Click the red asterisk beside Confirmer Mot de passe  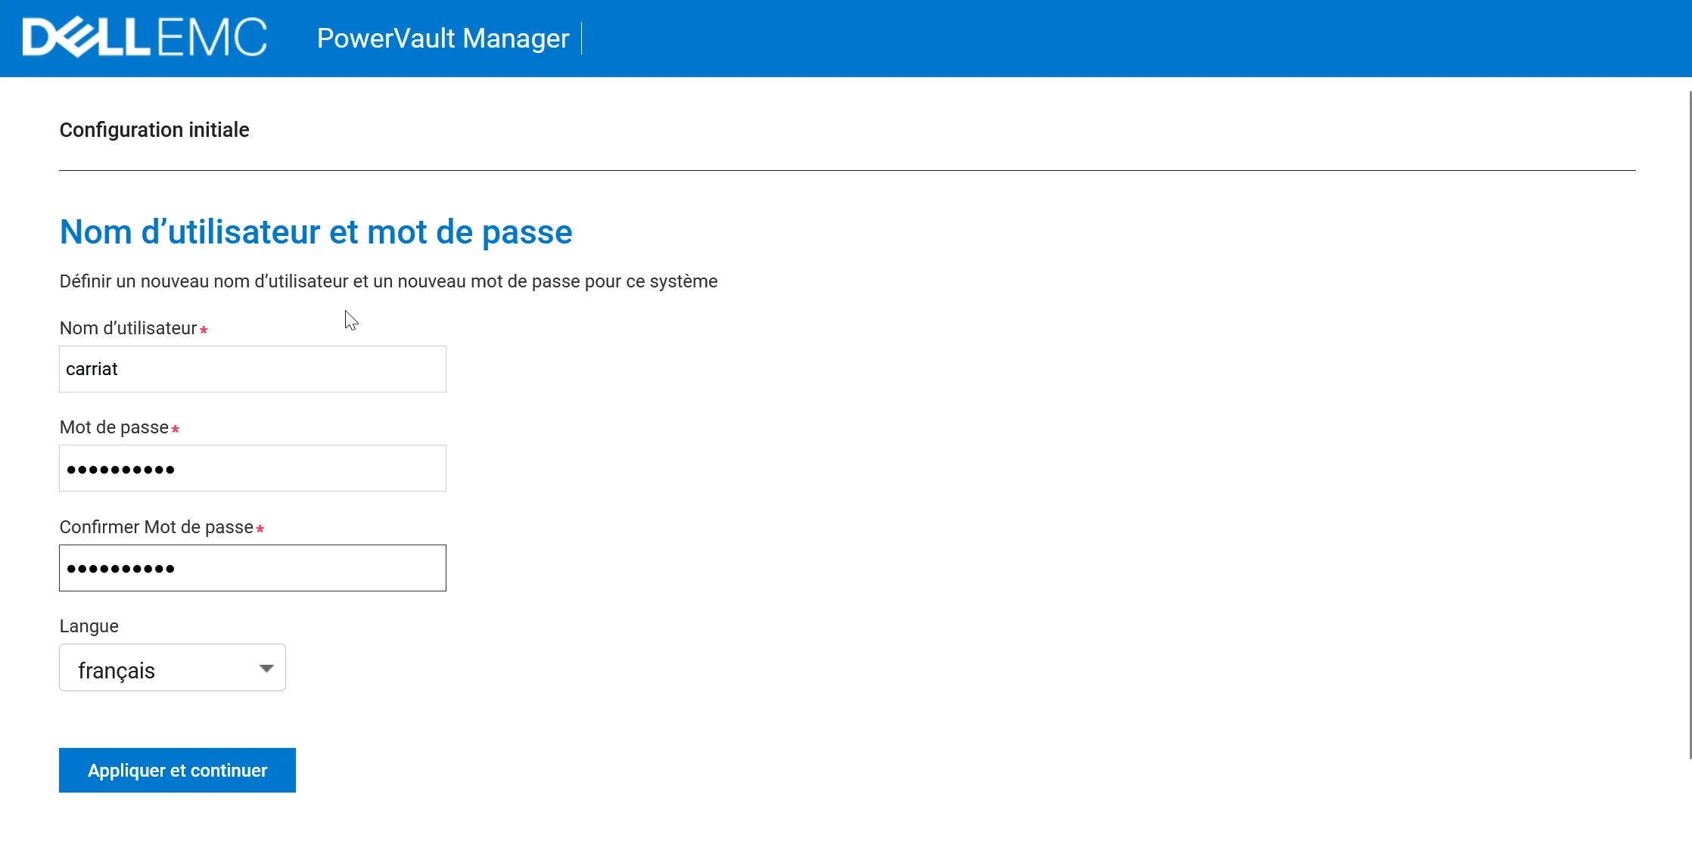point(260,529)
